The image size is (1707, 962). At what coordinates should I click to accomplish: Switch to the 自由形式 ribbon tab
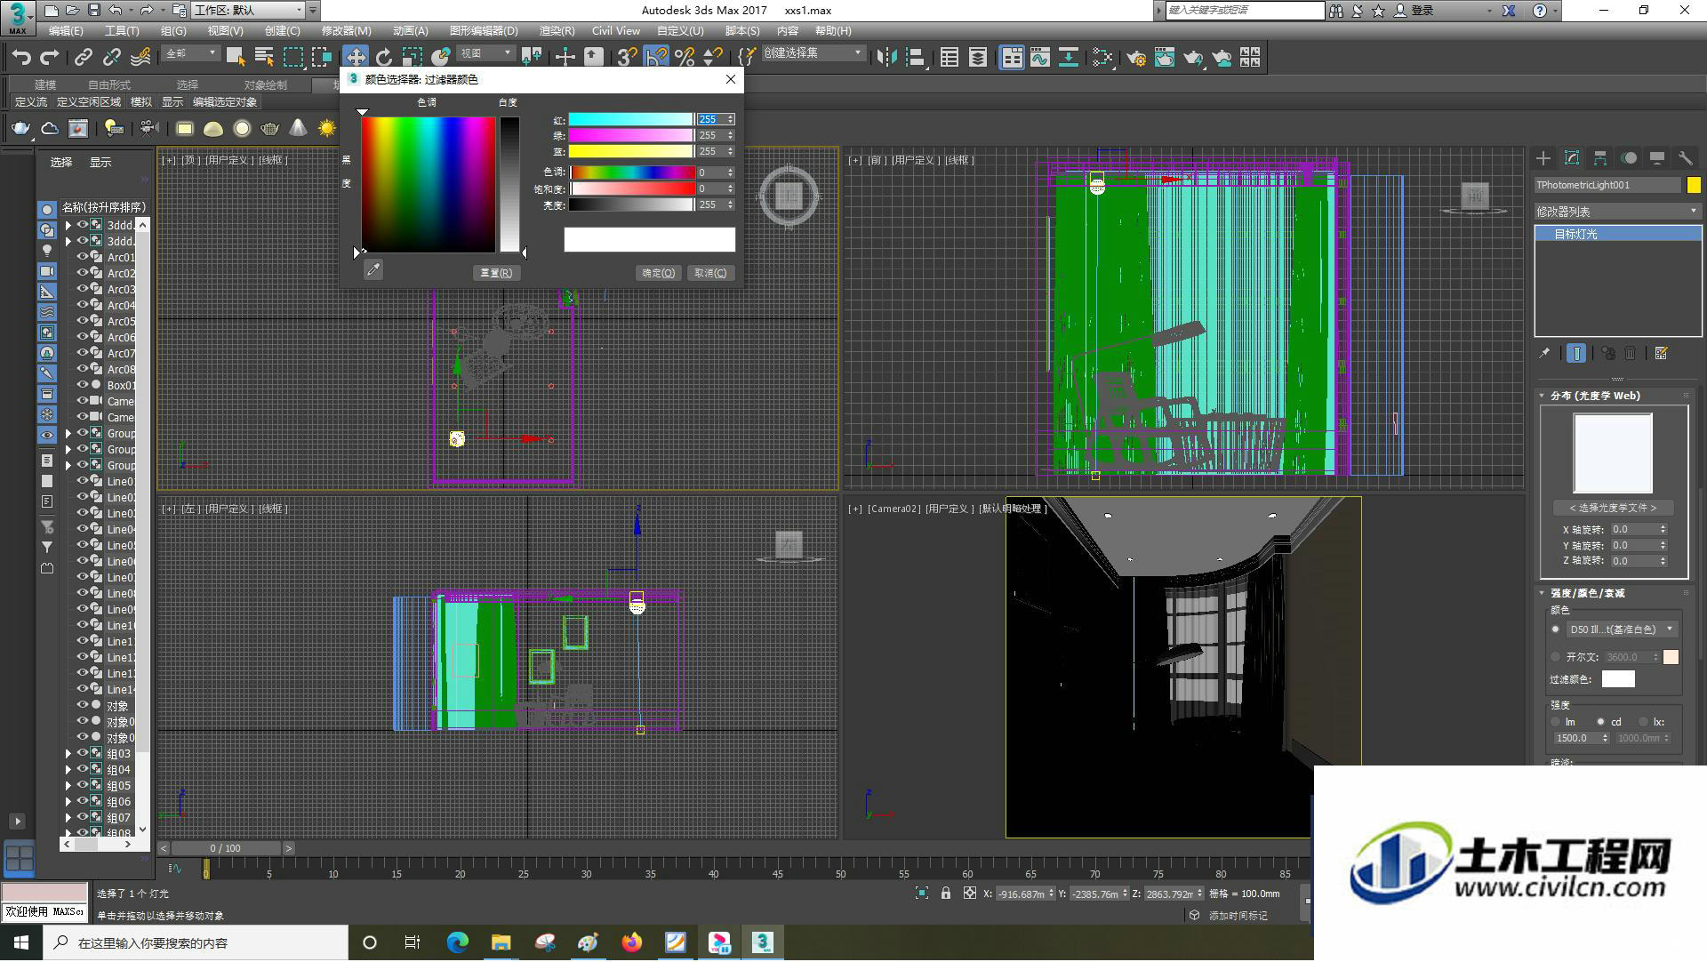pos(108,84)
